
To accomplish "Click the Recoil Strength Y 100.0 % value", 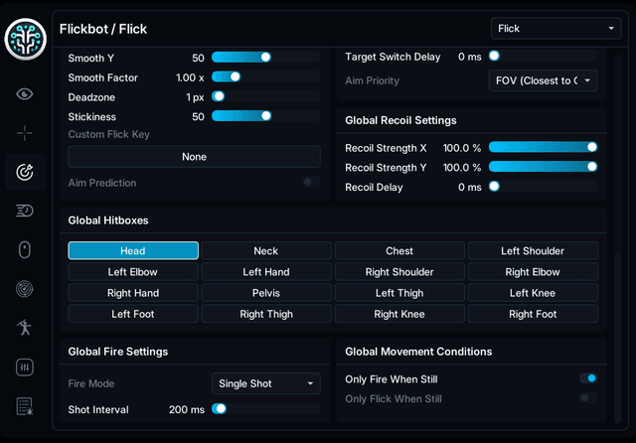I will [x=462, y=168].
